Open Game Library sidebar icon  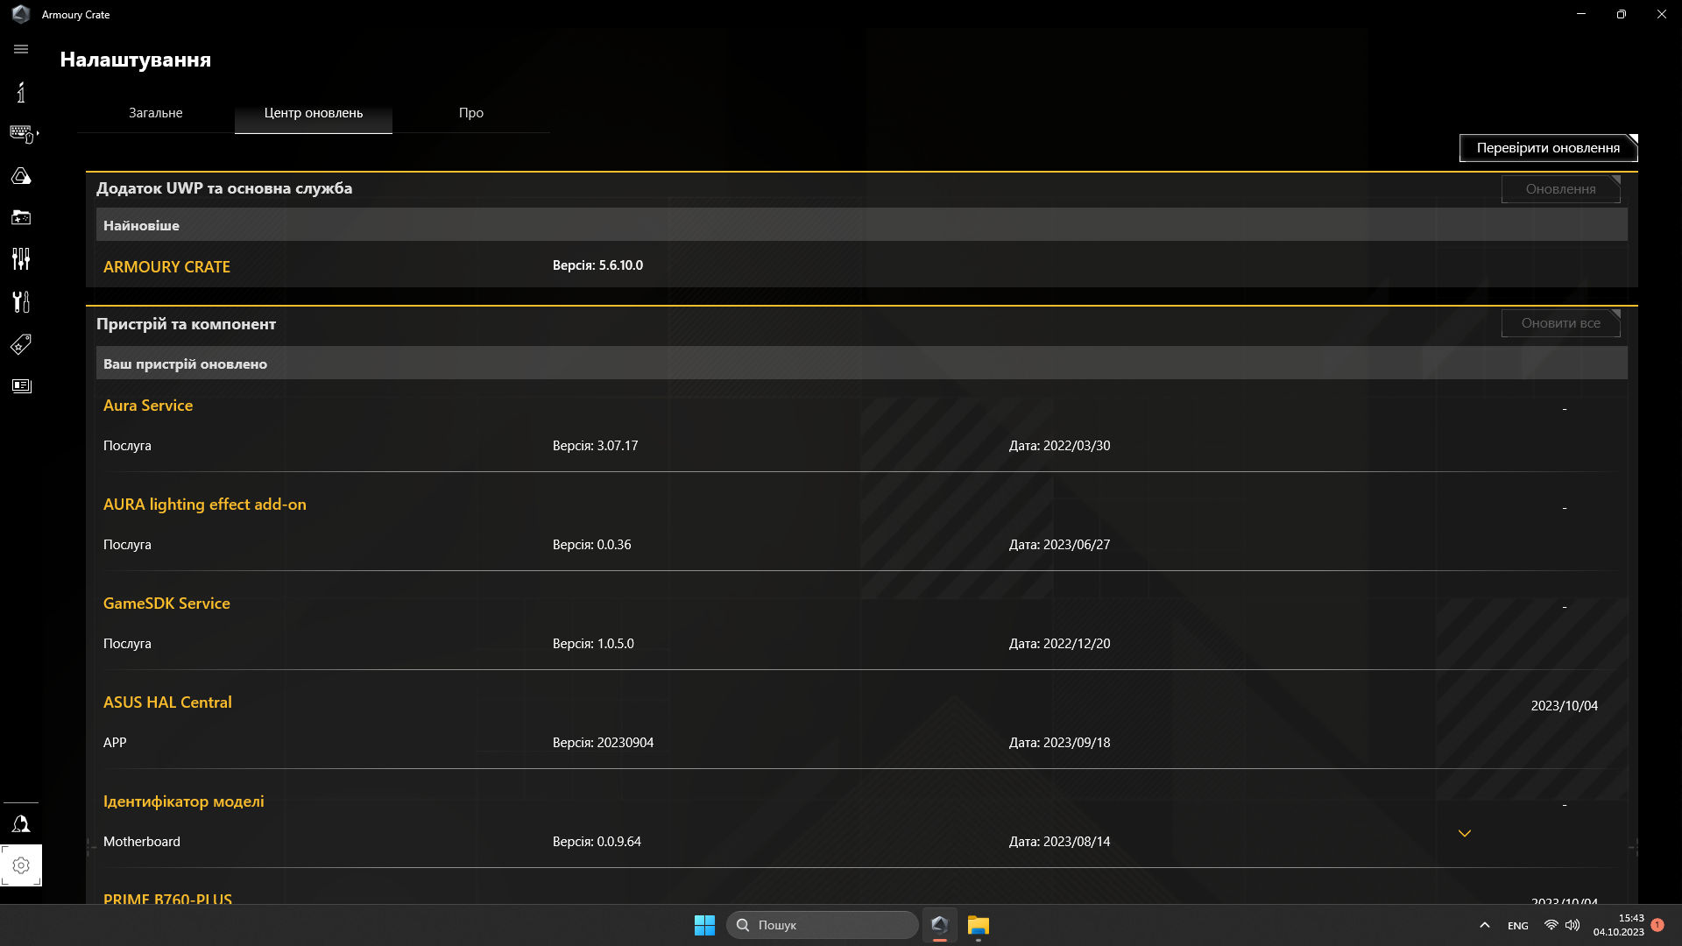click(x=21, y=217)
